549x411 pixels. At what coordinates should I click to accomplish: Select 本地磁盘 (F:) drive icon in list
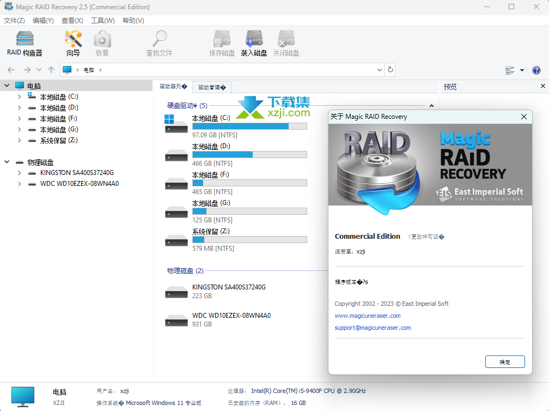[176, 184]
